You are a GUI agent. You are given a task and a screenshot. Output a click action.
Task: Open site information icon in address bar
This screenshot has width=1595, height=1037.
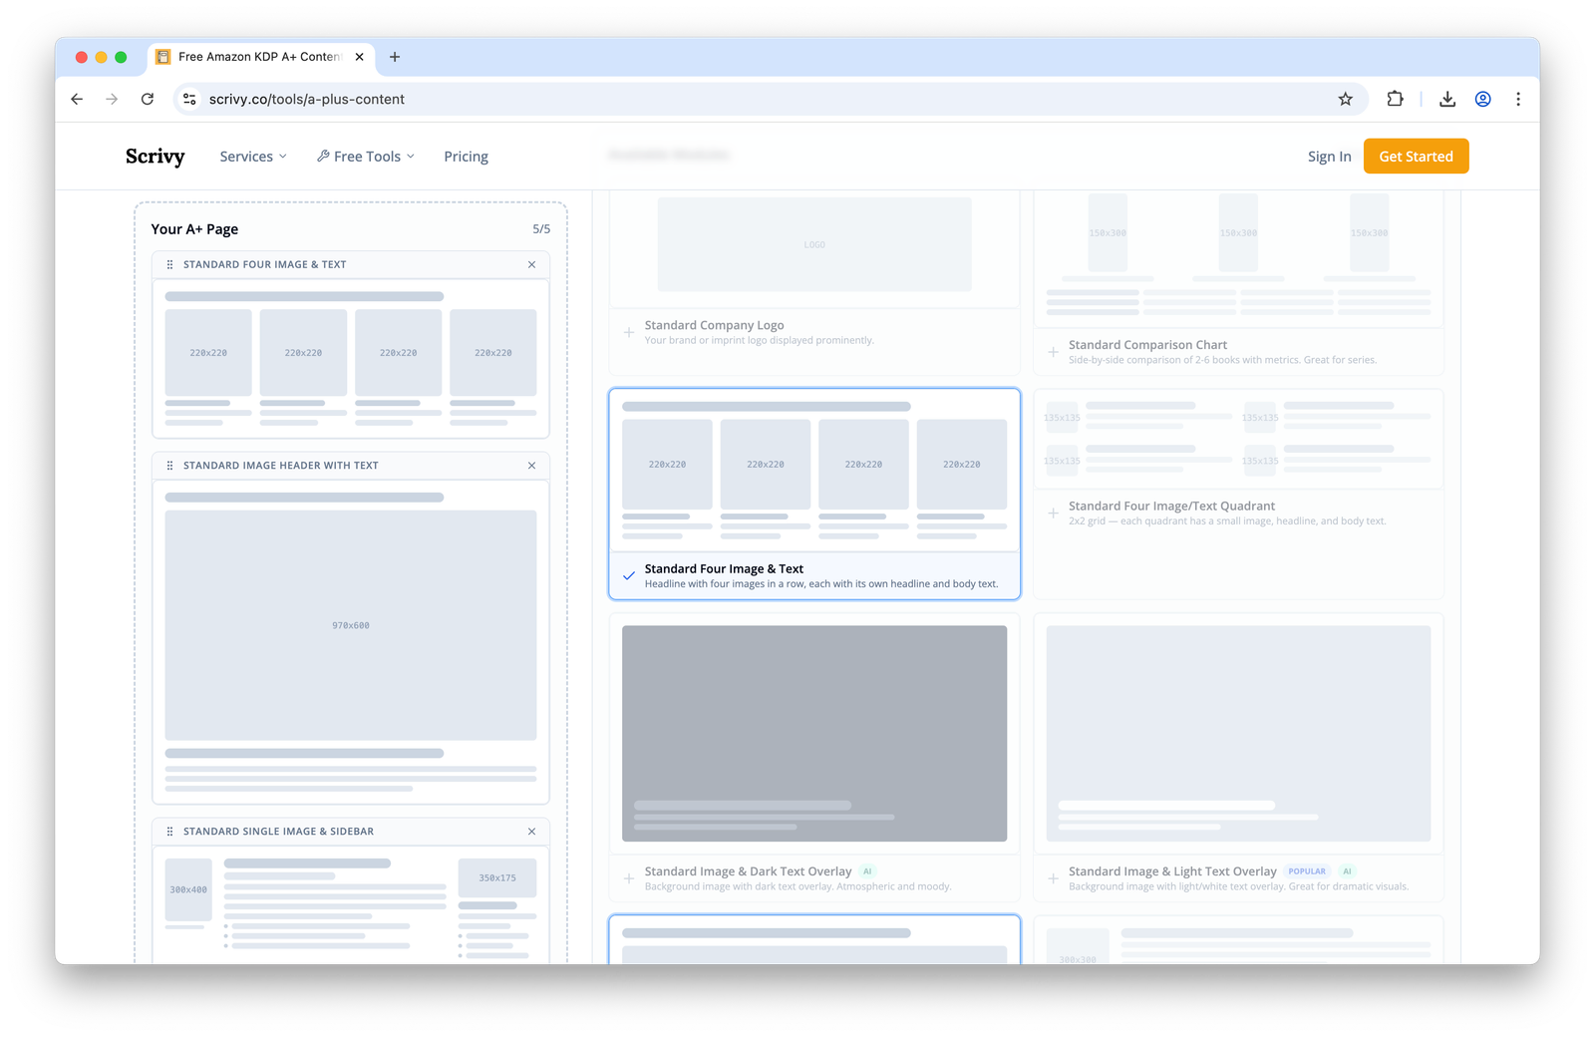(x=189, y=99)
